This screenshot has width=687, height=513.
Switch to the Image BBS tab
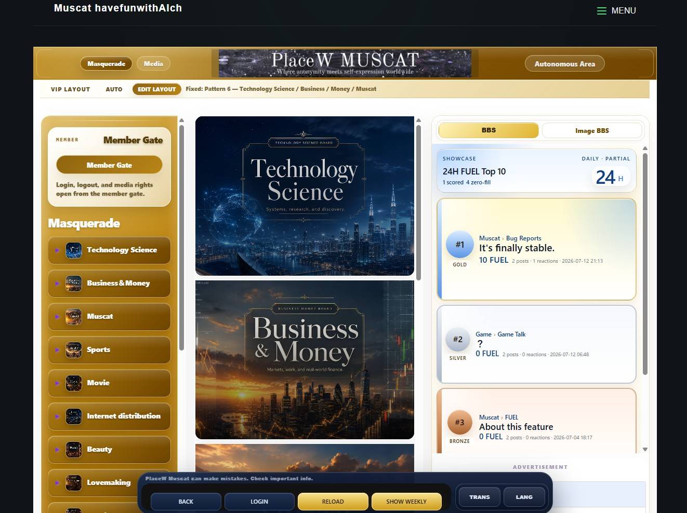click(592, 131)
